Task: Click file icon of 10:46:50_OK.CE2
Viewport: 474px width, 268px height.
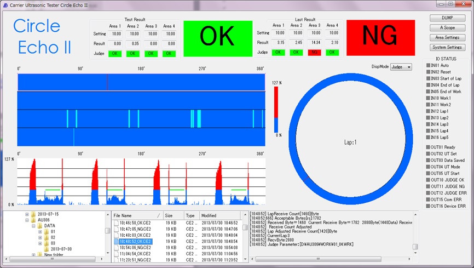Action: click(116, 223)
